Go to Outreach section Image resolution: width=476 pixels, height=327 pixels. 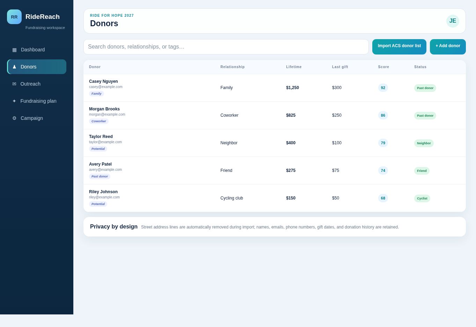tap(37, 84)
